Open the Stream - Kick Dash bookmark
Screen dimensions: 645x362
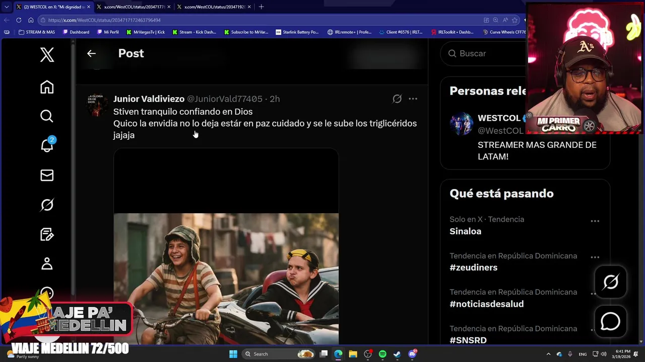[194, 32]
